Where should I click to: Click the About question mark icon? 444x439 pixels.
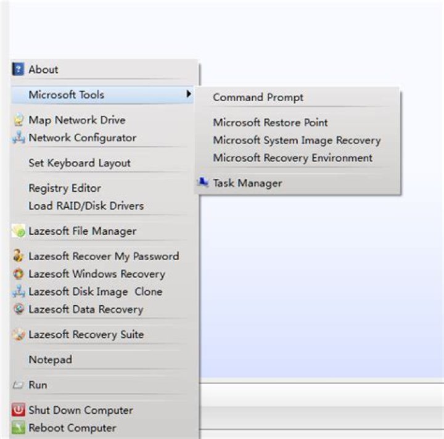18,69
